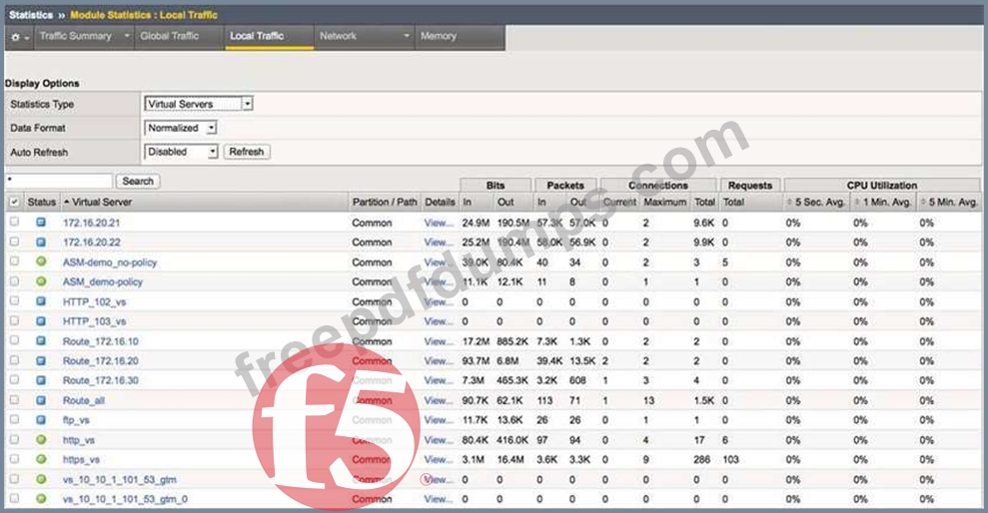Check the box next to ftp_vs
The height and width of the screenshot is (513, 988).
pos(14,420)
